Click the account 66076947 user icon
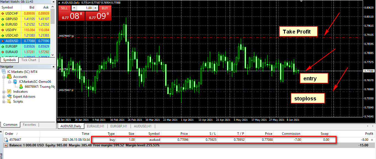 tap(21, 87)
